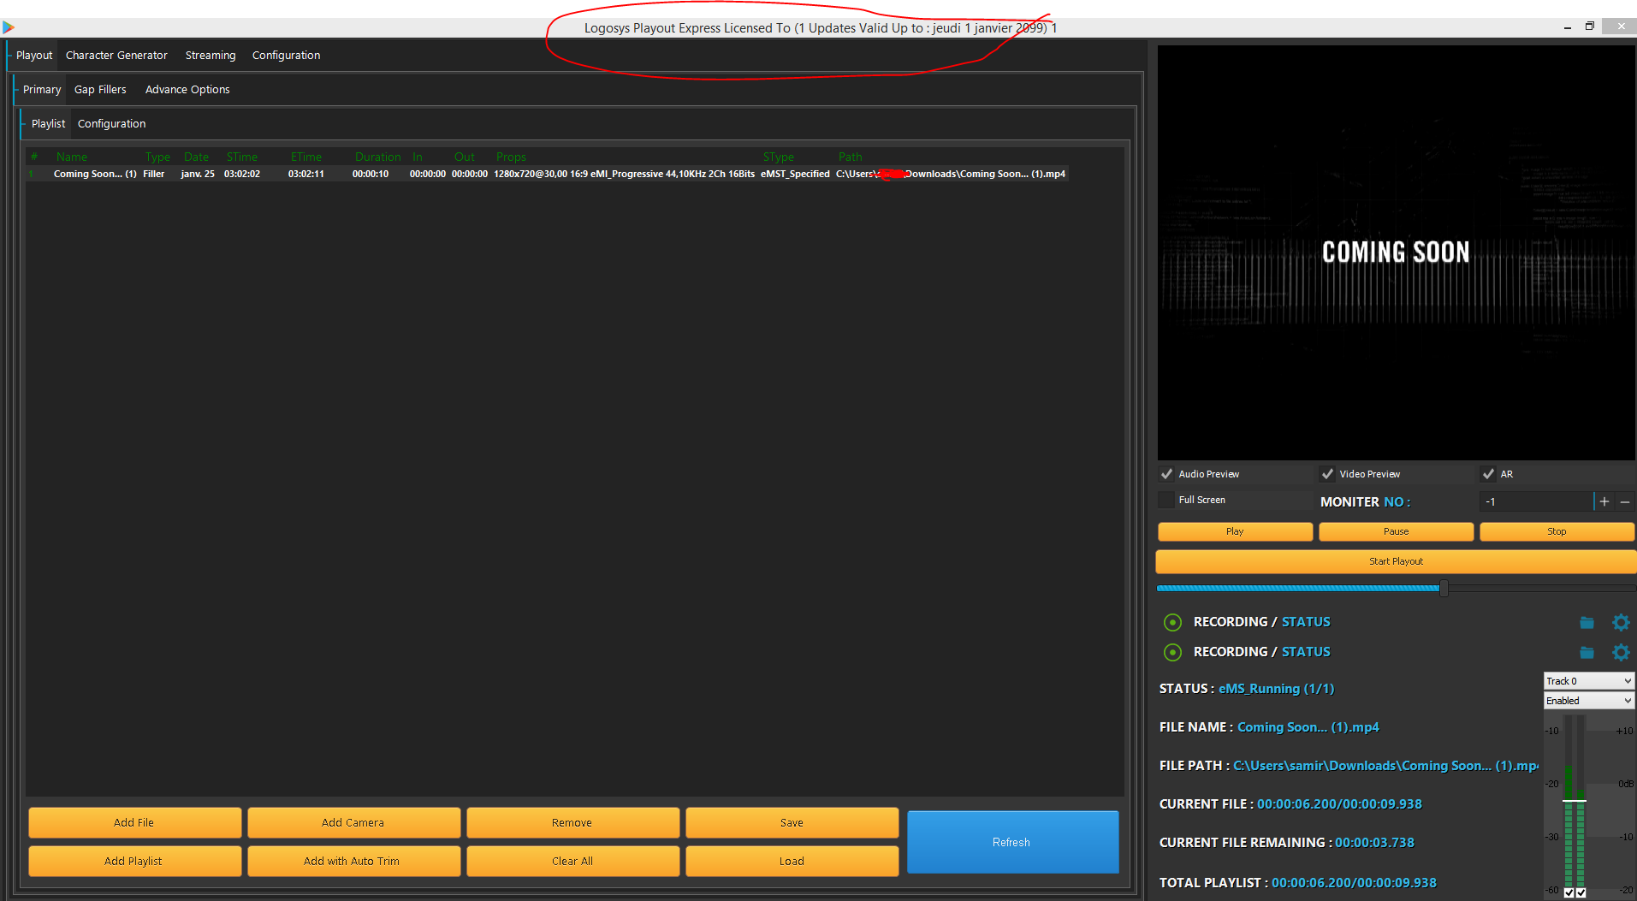1637x901 pixels.
Task: Click the upper RECORDING / STATUS record icon
Action: (x=1172, y=622)
